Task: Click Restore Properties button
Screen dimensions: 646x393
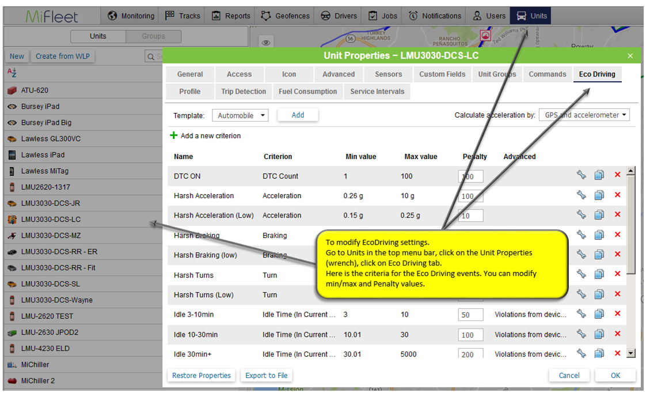Action: (x=202, y=376)
